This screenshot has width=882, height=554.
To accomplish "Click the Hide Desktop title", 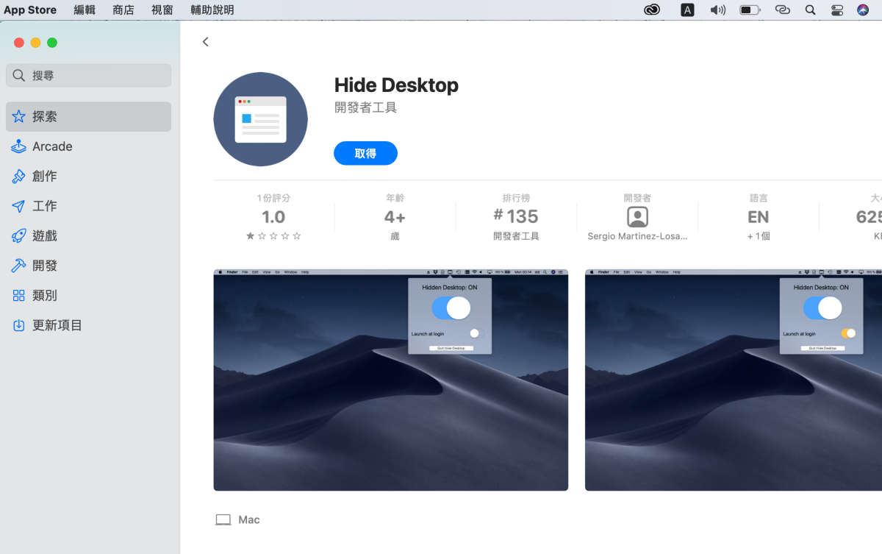I will [x=396, y=85].
